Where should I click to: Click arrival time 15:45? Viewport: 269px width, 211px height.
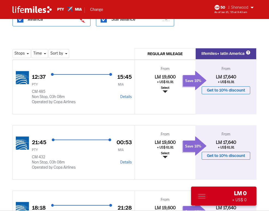[x=124, y=77]
